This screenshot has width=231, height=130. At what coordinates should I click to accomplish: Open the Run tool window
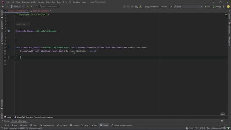click(x=14, y=125)
